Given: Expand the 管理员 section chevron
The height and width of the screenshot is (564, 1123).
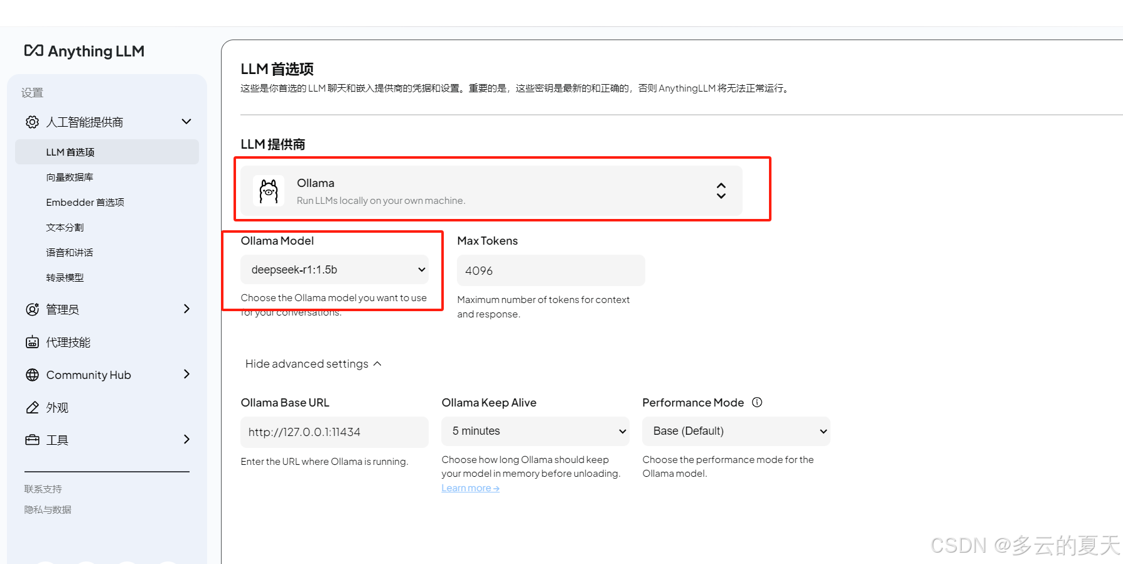Looking at the screenshot, I should [186, 309].
